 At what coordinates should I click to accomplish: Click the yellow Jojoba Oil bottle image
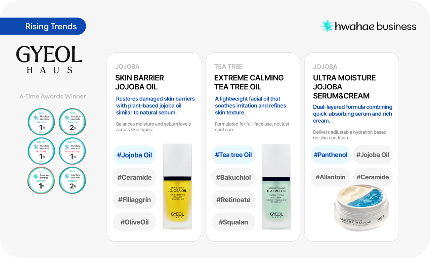point(177,187)
